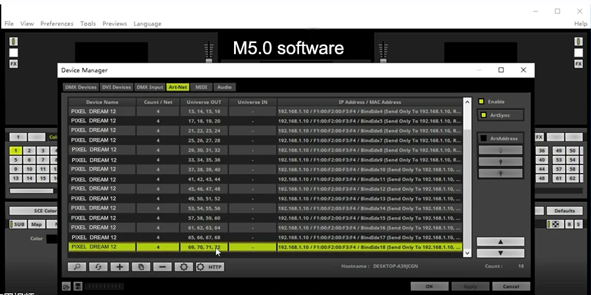Click the floppy disk save icon
Screen dimensions: 591x295
[77, 286]
